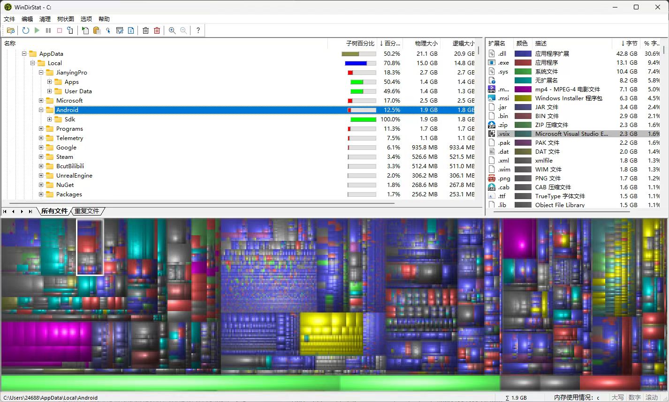Click the command prompt here icon
The image size is (669, 402).
pos(120,30)
